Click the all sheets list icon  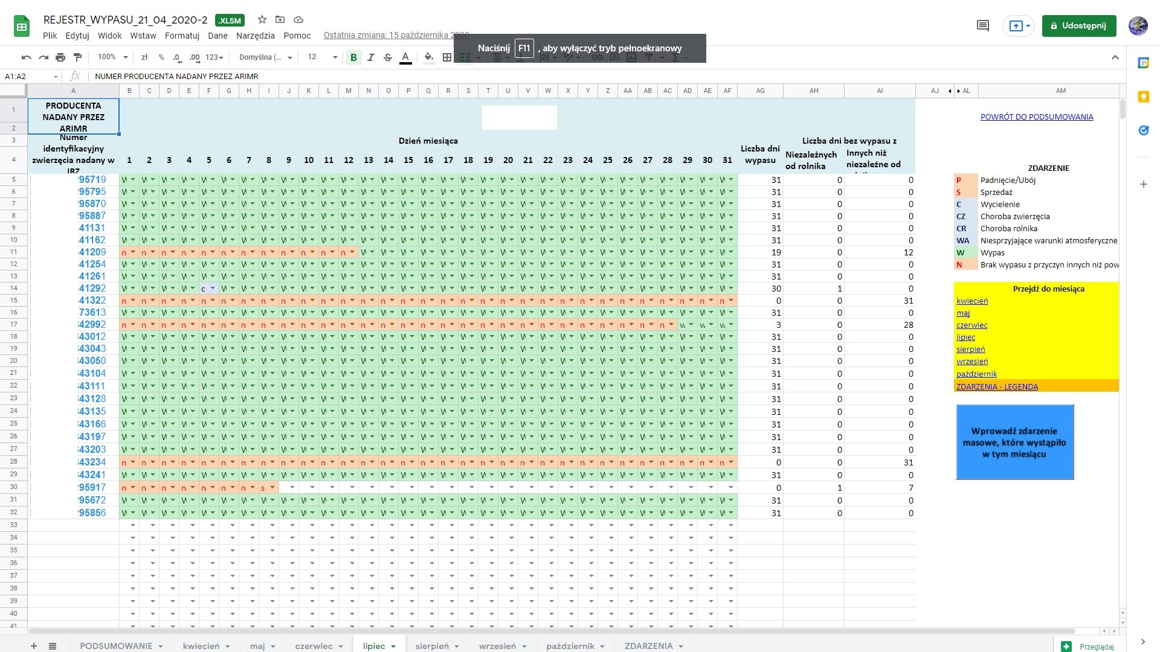click(x=53, y=646)
